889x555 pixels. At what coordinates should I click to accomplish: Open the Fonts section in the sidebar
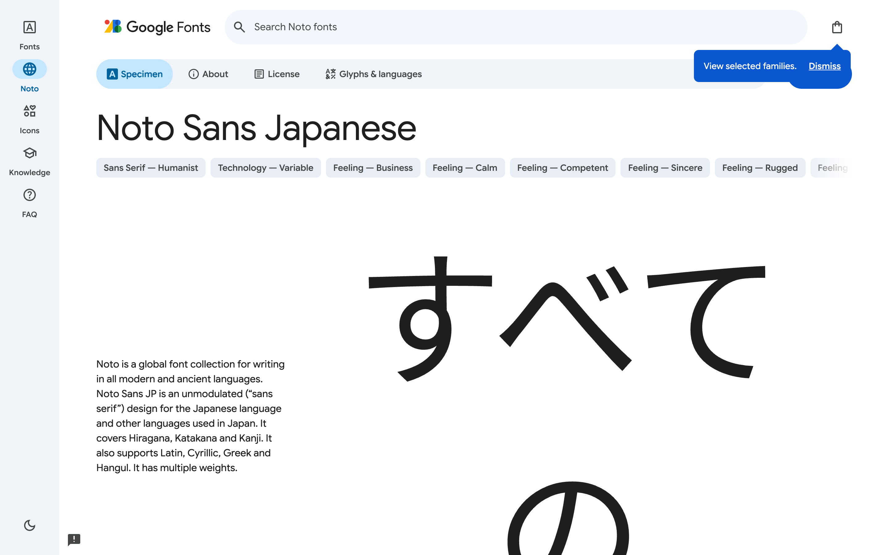click(x=29, y=35)
